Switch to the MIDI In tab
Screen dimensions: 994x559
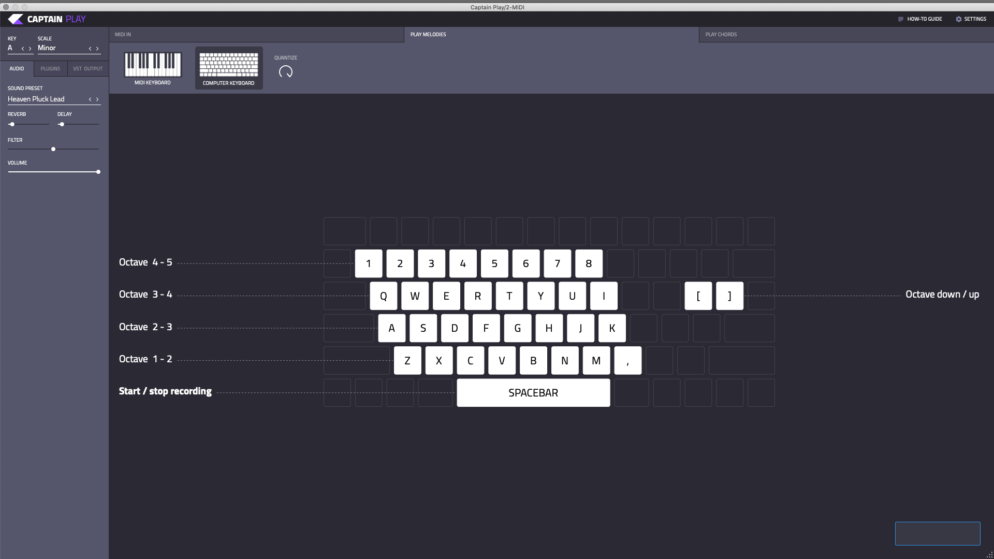point(256,35)
